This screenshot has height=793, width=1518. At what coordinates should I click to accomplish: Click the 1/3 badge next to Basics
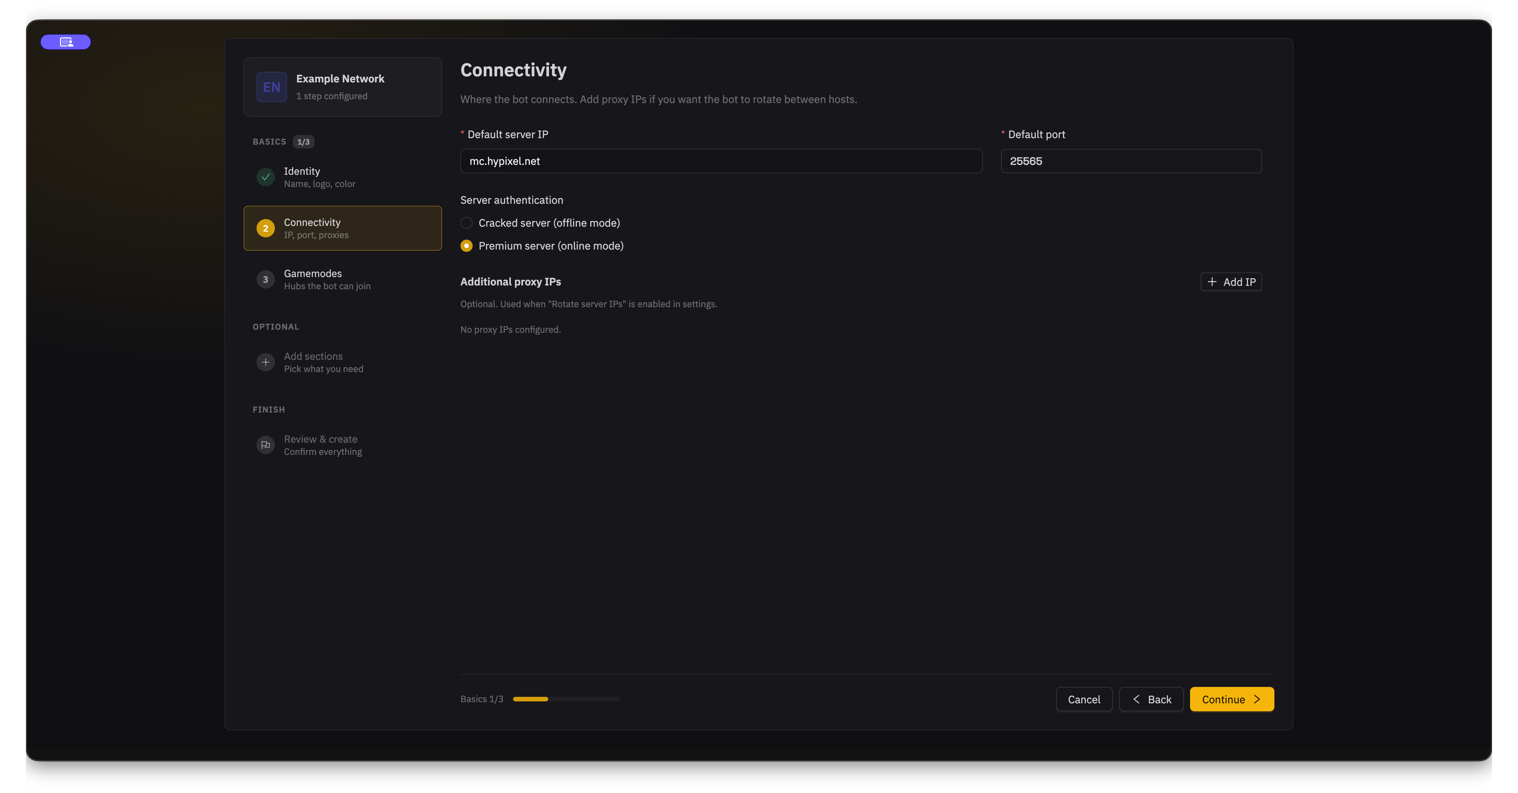304,142
